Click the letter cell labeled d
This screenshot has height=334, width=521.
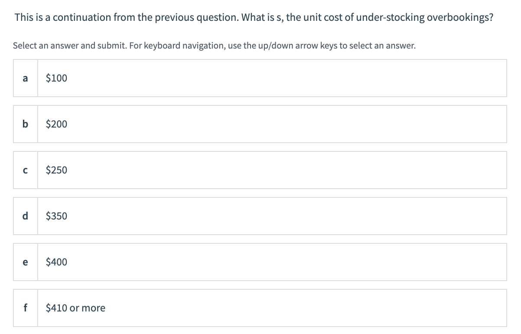pos(25,216)
